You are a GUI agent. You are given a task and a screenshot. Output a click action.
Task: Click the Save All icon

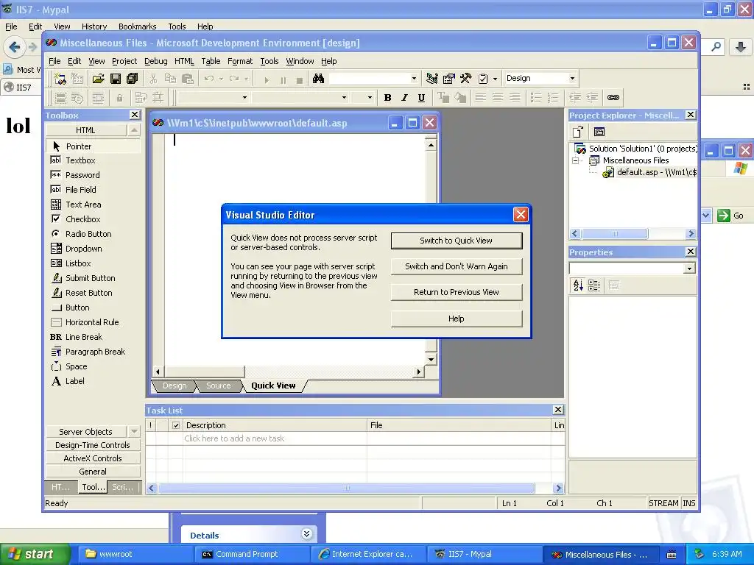pyautogui.click(x=133, y=79)
